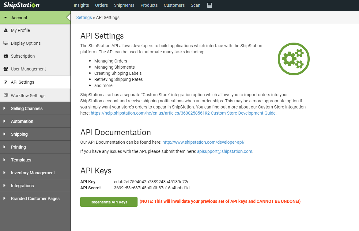Click the API Keys heading
This screenshot has width=359, height=231.
tap(96, 171)
